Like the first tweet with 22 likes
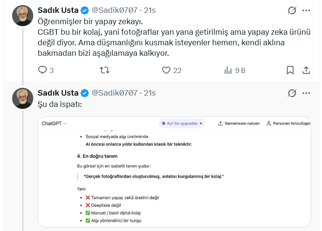 coord(166,70)
